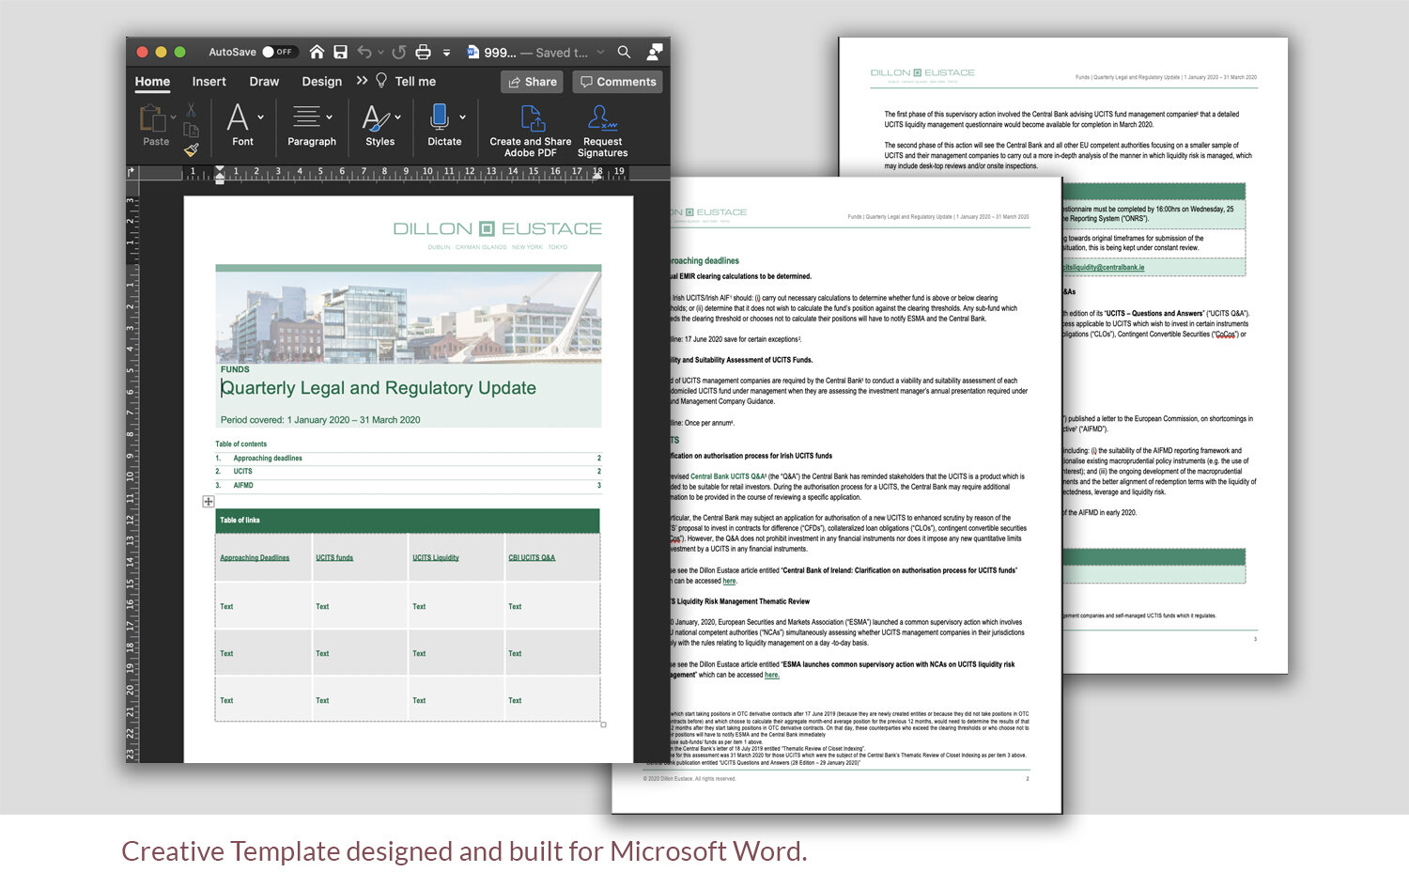The image size is (1409, 888).
Task: Click the 'Table of links' header row
Action: pyautogui.click(x=408, y=521)
